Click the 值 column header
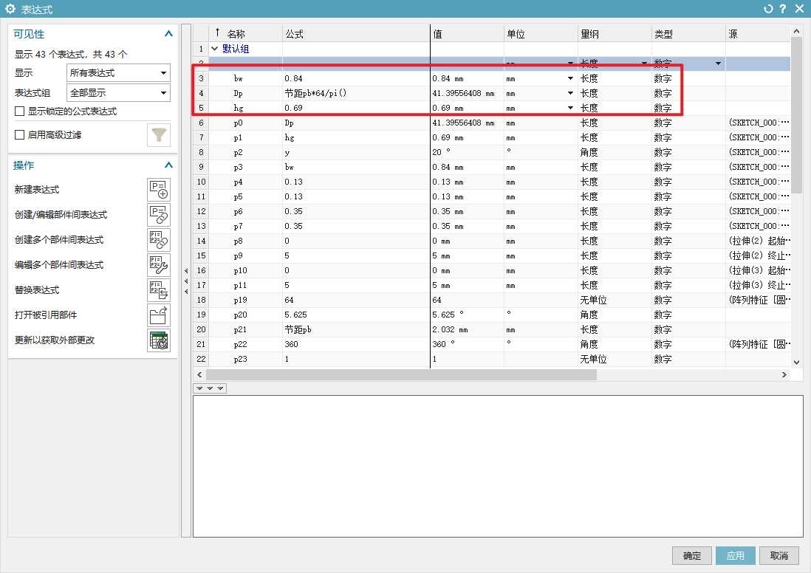The image size is (811, 573). 467,34
